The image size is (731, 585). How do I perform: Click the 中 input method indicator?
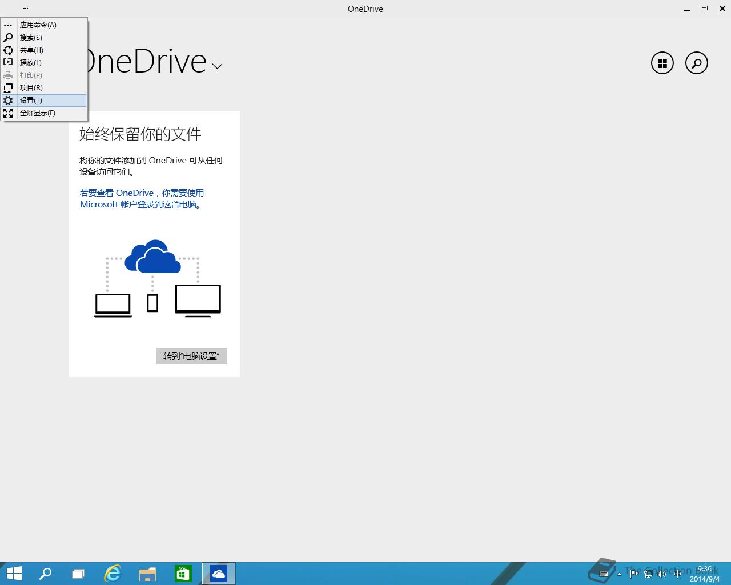click(677, 574)
